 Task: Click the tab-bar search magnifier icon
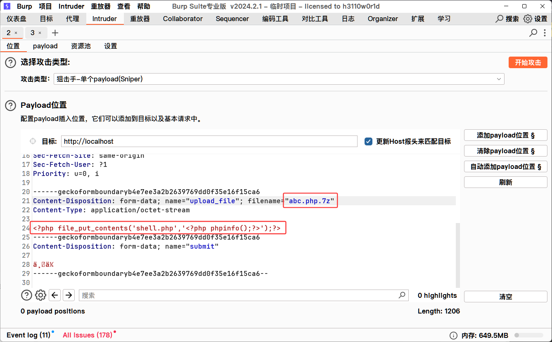click(x=533, y=33)
